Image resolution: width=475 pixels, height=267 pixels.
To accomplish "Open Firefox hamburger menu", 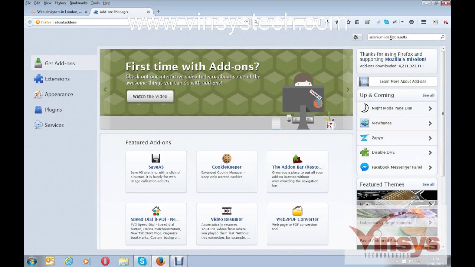I will (423, 22).
